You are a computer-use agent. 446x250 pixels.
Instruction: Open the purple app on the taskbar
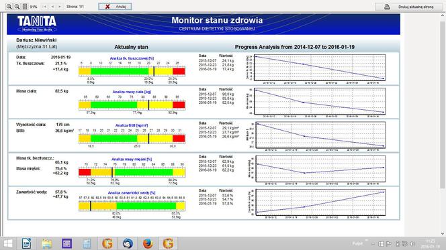pos(67,243)
